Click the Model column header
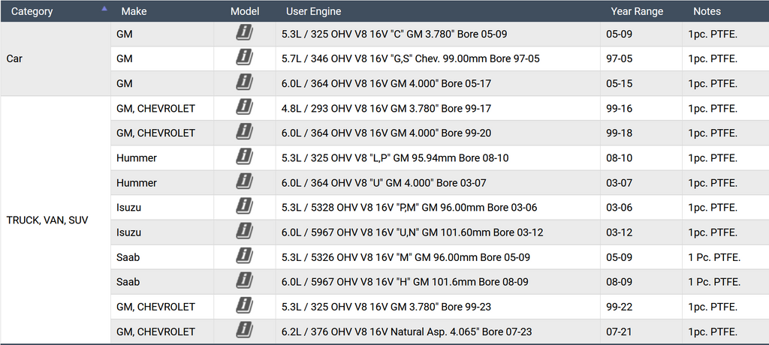The width and height of the screenshot is (769, 345). click(245, 11)
